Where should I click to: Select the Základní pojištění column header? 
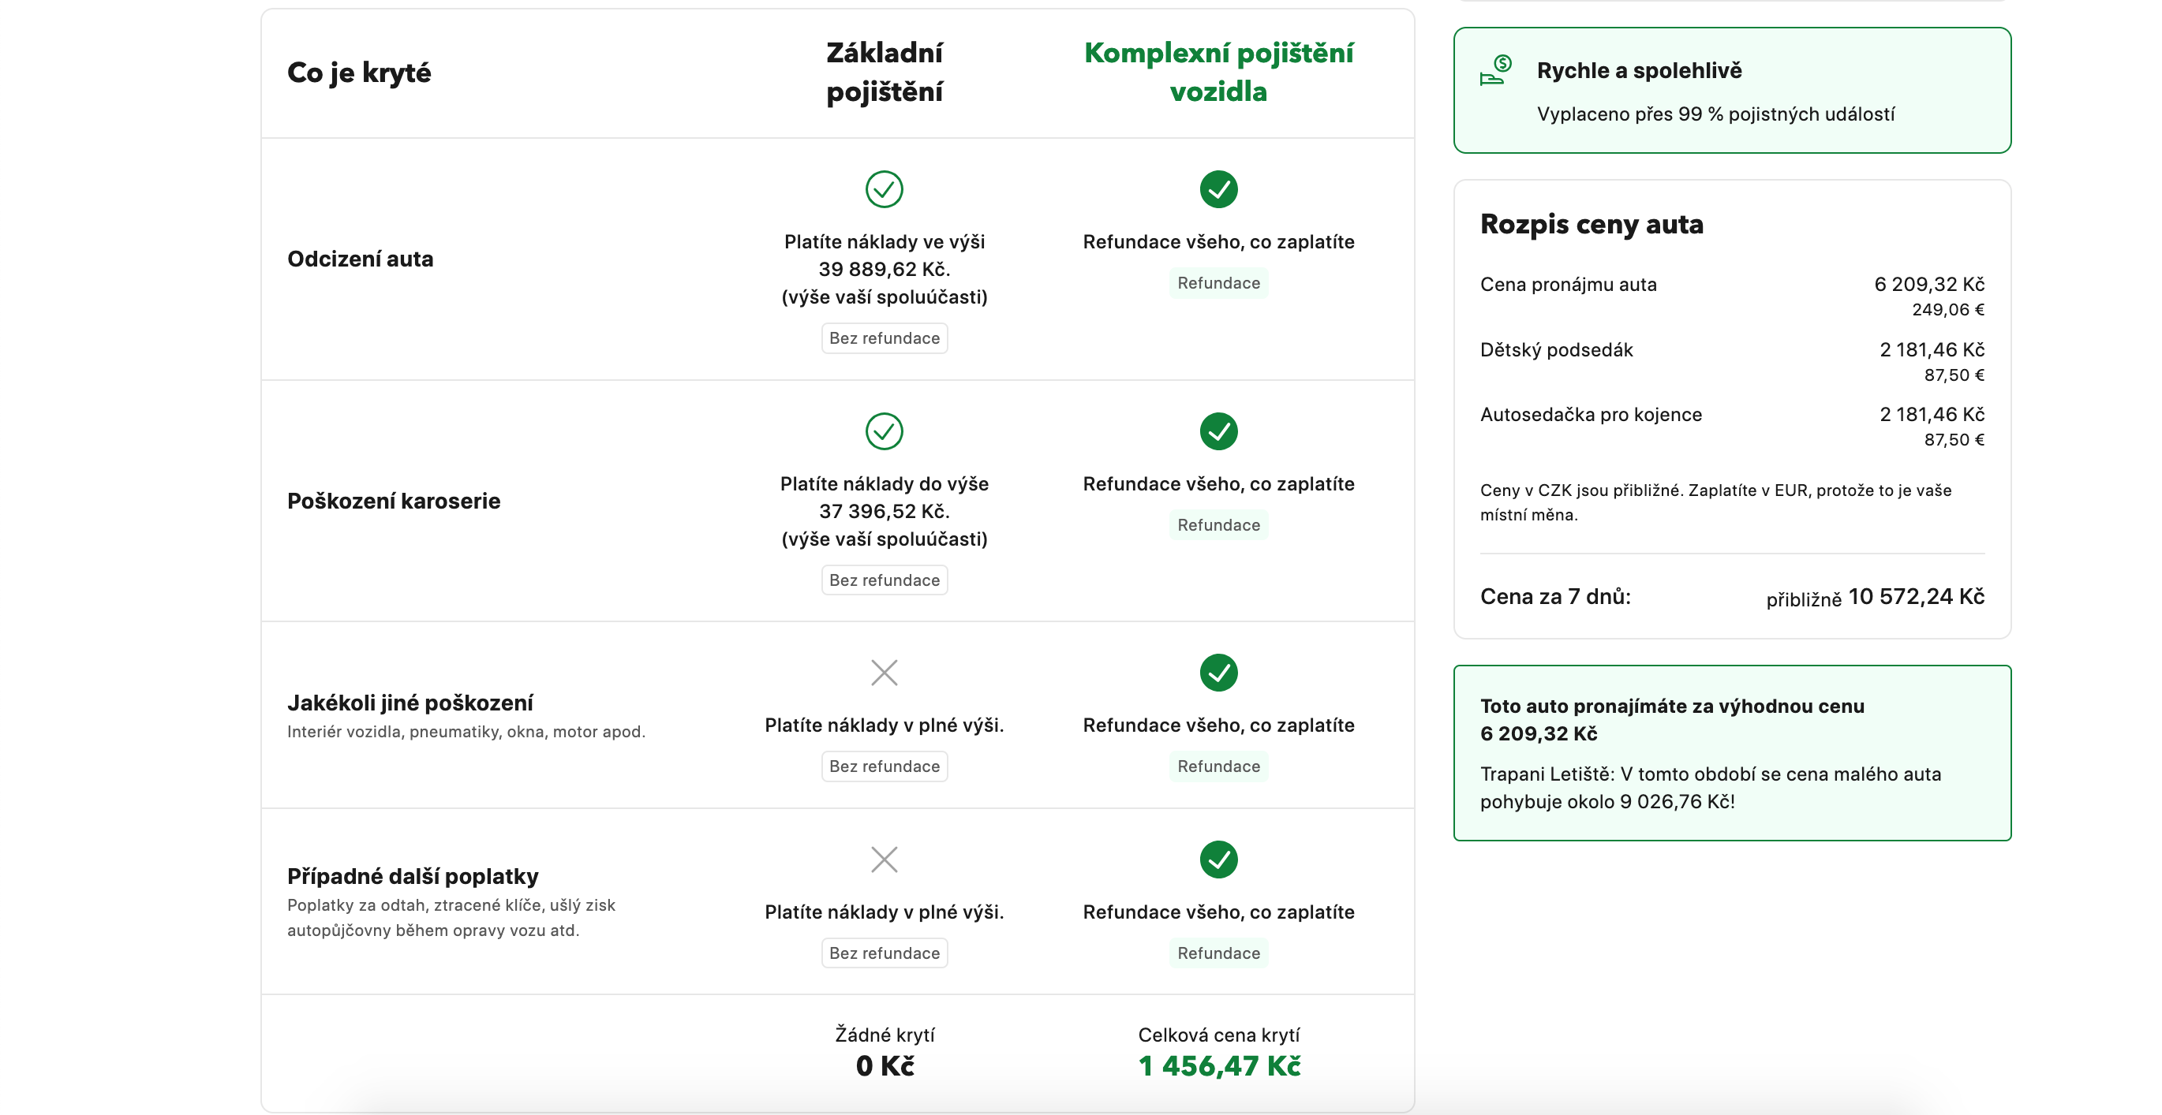point(884,73)
